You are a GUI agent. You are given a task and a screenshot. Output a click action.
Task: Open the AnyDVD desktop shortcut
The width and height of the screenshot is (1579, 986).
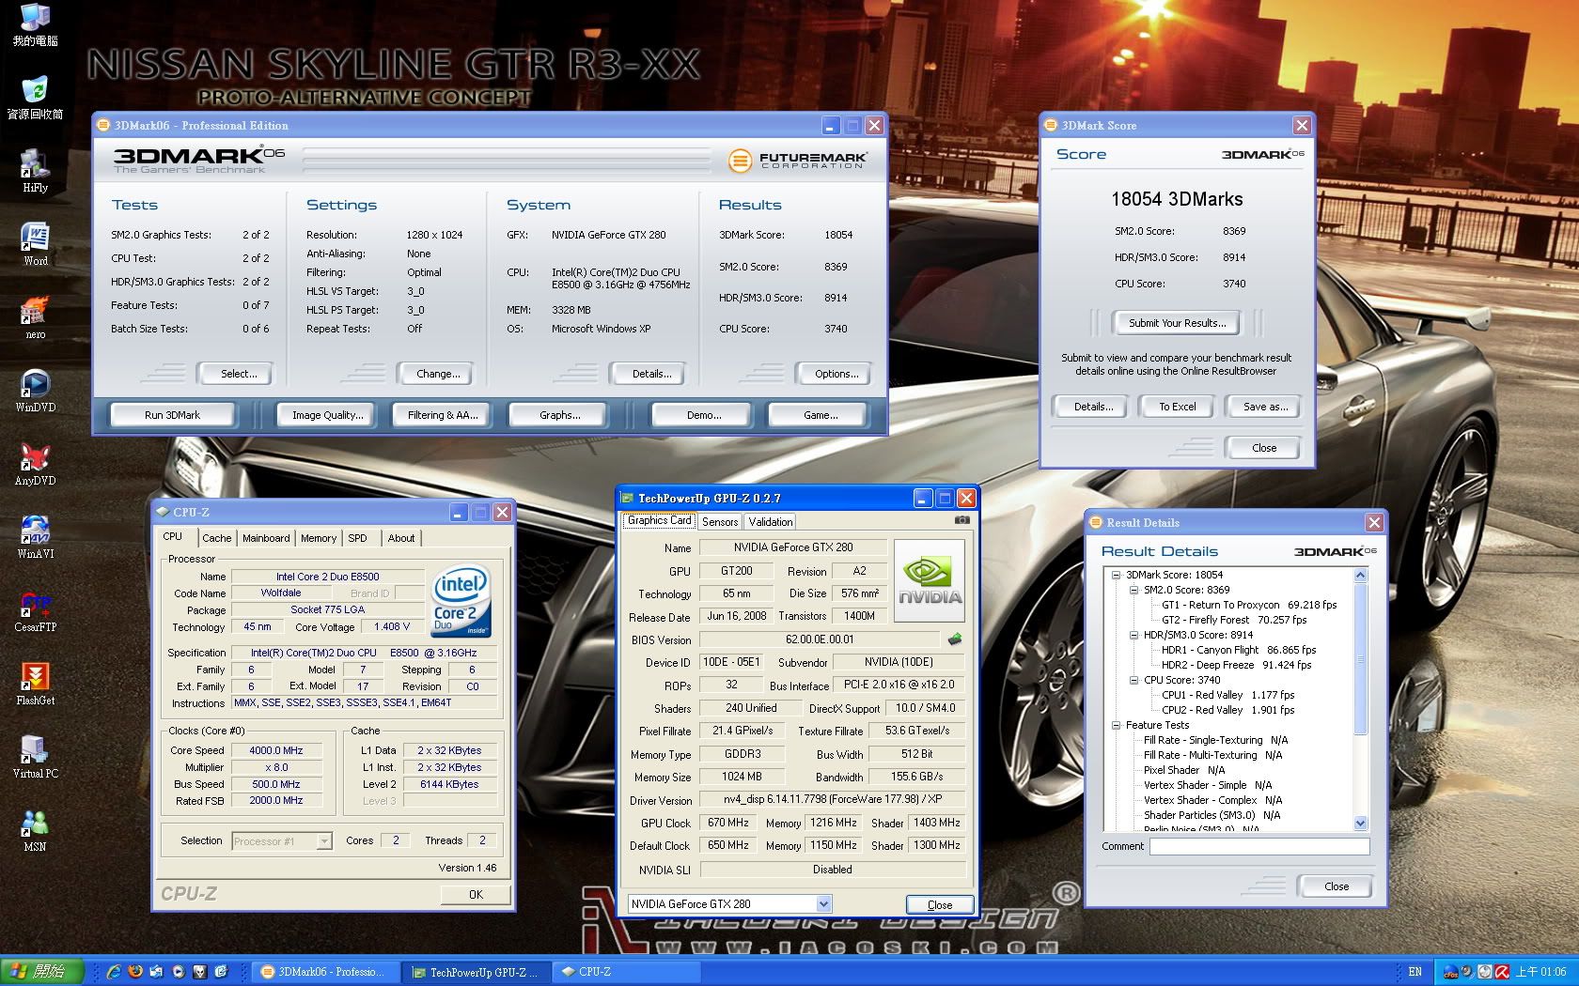(x=35, y=464)
